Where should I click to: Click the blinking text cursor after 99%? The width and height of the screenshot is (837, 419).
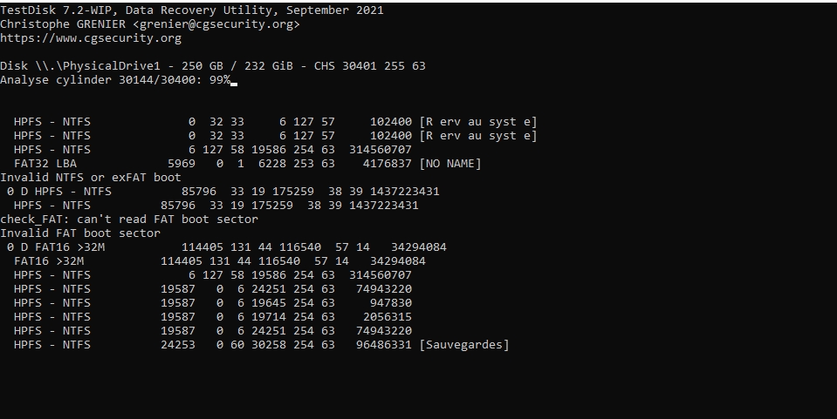tap(234, 81)
